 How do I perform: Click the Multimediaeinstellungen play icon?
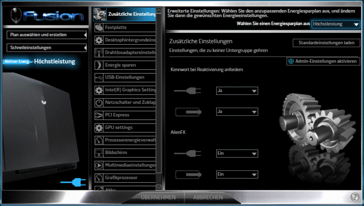click(99, 165)
